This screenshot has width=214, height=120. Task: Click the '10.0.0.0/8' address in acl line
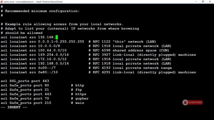(x=49, y=46)
